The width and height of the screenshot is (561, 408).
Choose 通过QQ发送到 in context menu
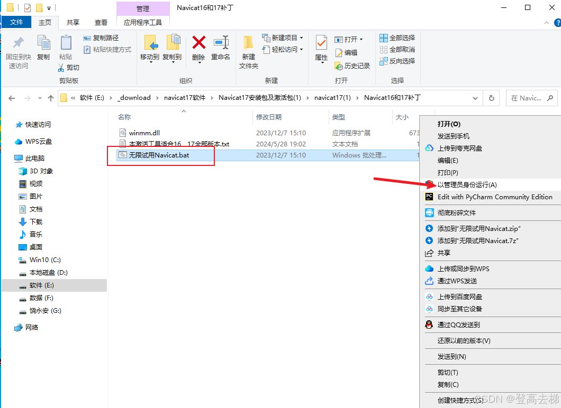click(x=459, y=324)
